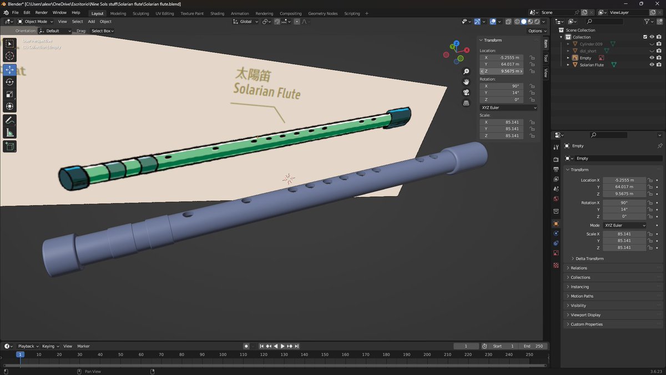Open the Render properties tab icon
Image resolution: width=666 pixels, height=375 pixels.
click(x=556, y=160)
